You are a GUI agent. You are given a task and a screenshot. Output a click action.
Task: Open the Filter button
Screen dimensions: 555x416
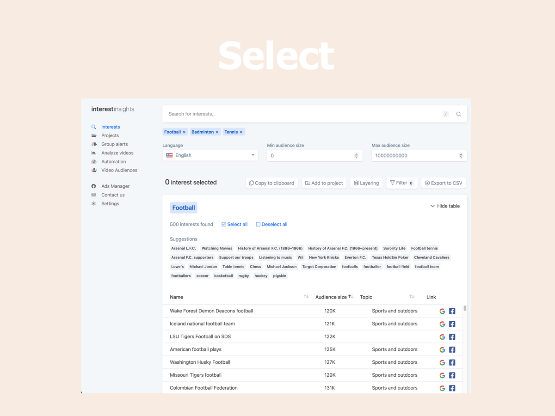[x=402, y=183]
